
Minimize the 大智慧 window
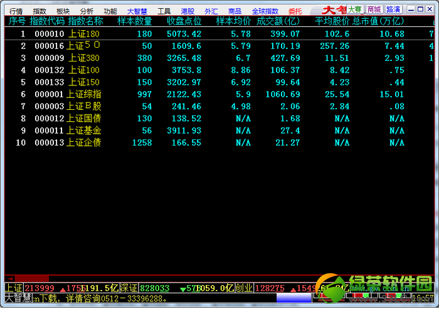pos(411,9)
